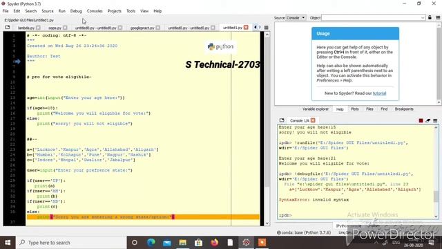Switch to the Files tab
The height and width of the screenshot is (249, 442).
(x=369, y=109)
